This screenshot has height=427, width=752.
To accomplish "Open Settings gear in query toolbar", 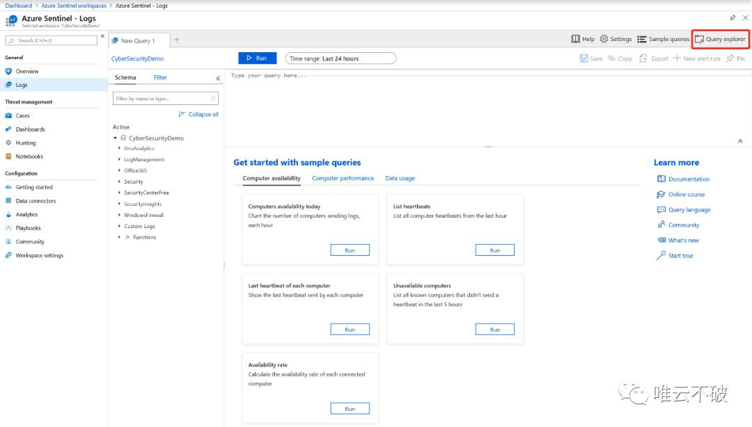I will [x=616, y=39].
